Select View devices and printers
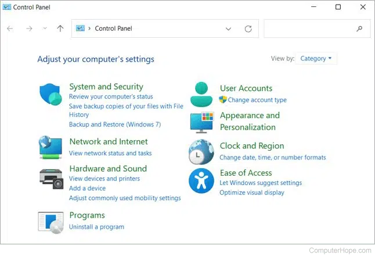Image resolution: width=375 pixels, height=256 pixels. (104, 179)
